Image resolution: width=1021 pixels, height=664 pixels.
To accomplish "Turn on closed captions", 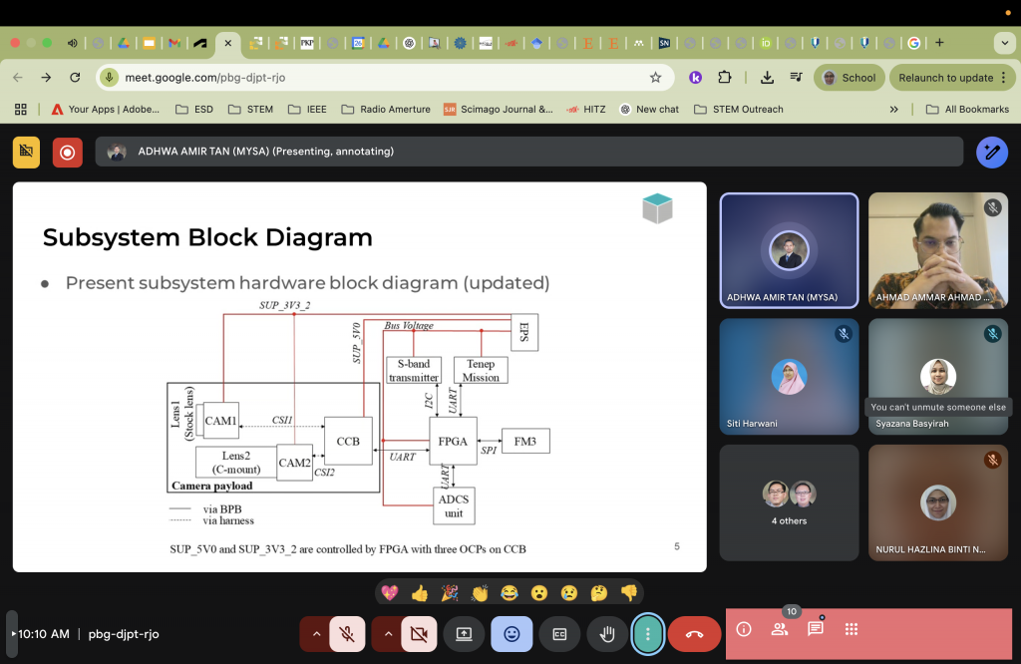I will coord(559,633).
